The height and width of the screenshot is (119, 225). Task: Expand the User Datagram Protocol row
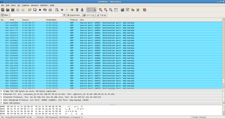2,100
